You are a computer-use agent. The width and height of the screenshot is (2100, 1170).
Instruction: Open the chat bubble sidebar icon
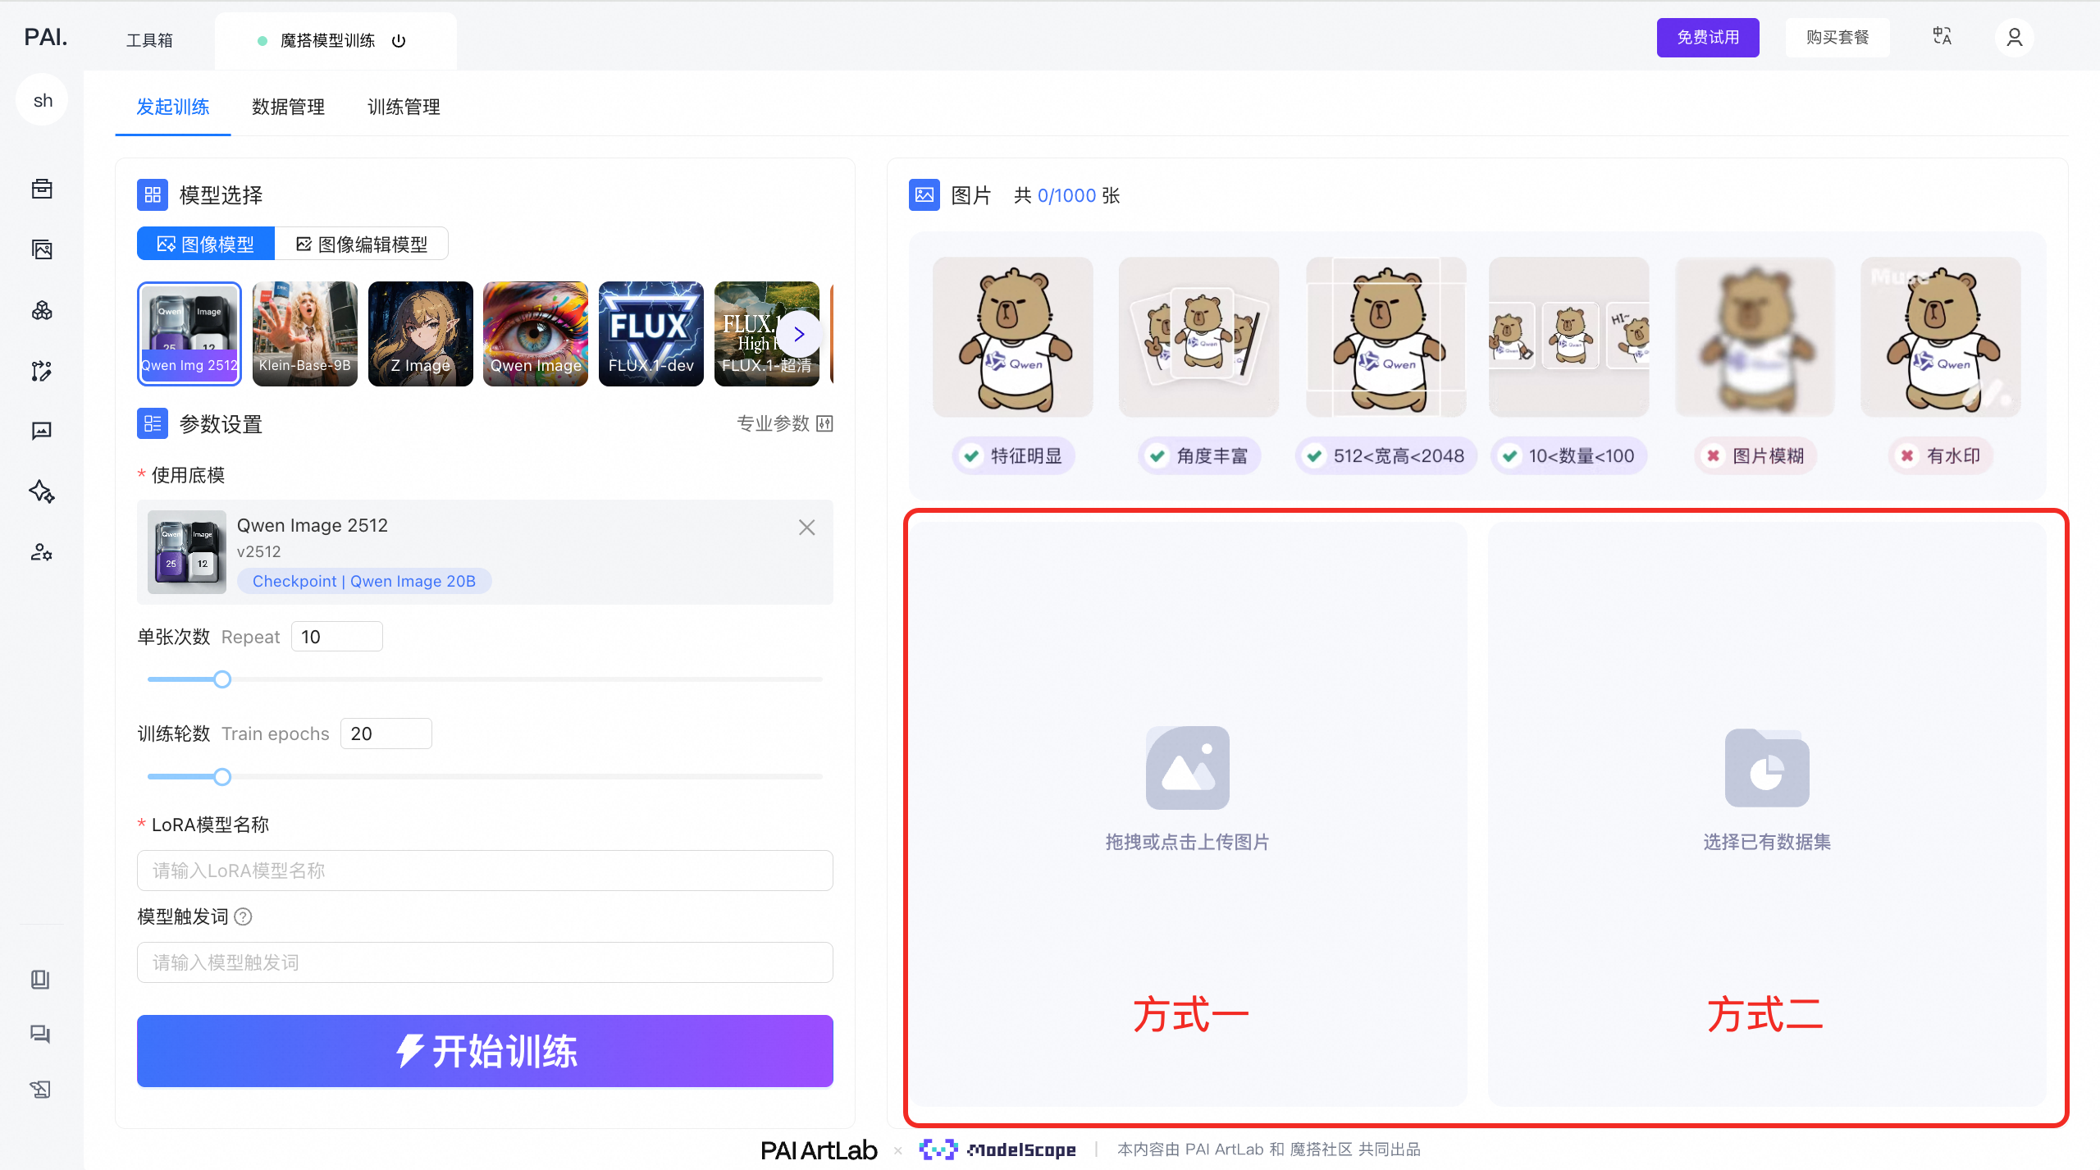[x=42, y=431]
